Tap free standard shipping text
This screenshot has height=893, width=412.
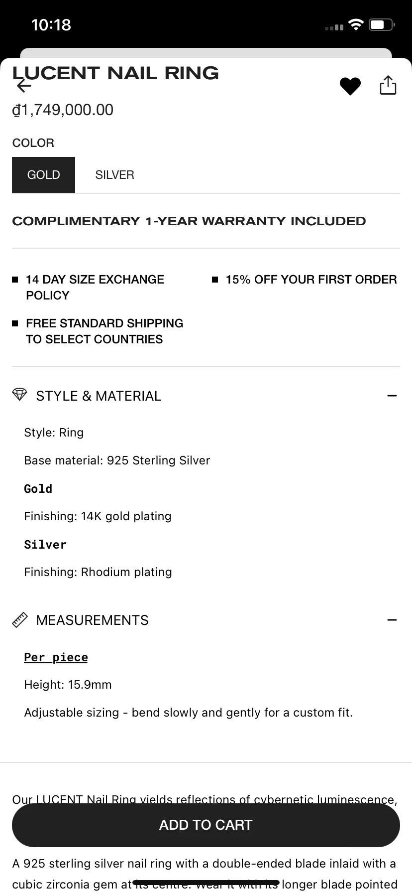tap(104, 331)
